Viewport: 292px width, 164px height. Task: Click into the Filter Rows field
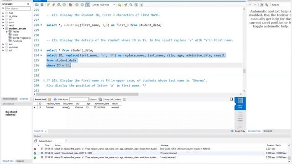click(x=79, y=99)
